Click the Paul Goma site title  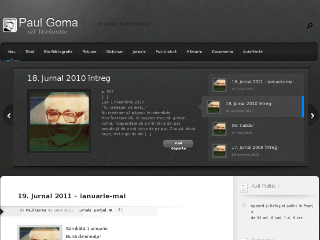click(x=48, y=22)
